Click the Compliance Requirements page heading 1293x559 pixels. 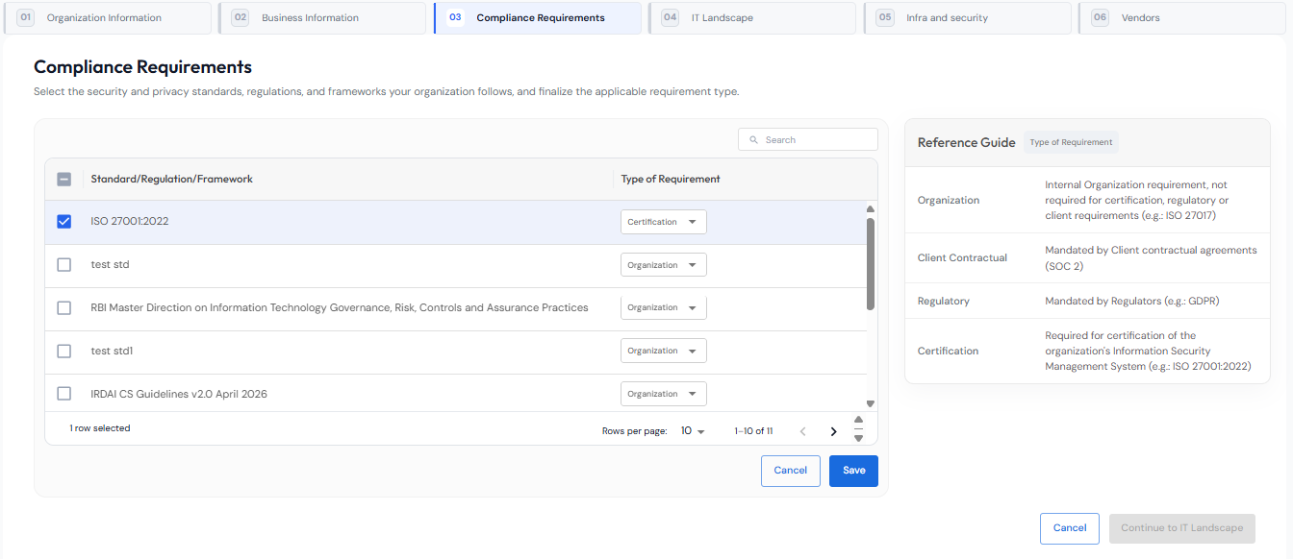point(142,67)
